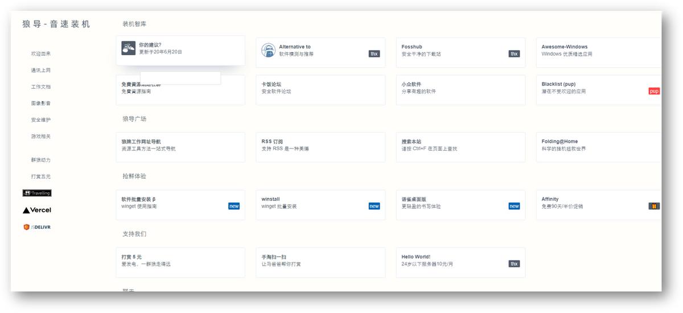Click the 支持我们 section heading
This screenshot has height=313, width=683.
coord(134,234)
